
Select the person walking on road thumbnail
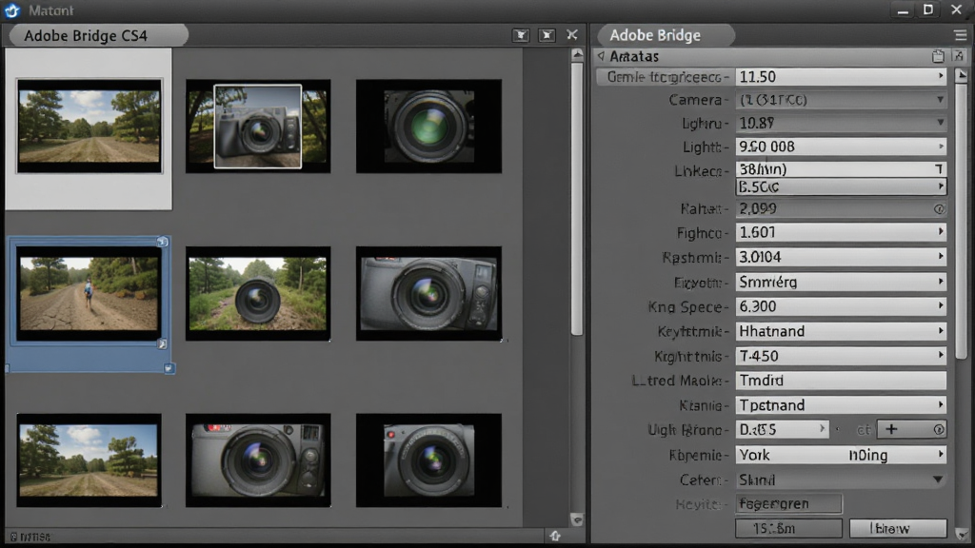[89, 293]
